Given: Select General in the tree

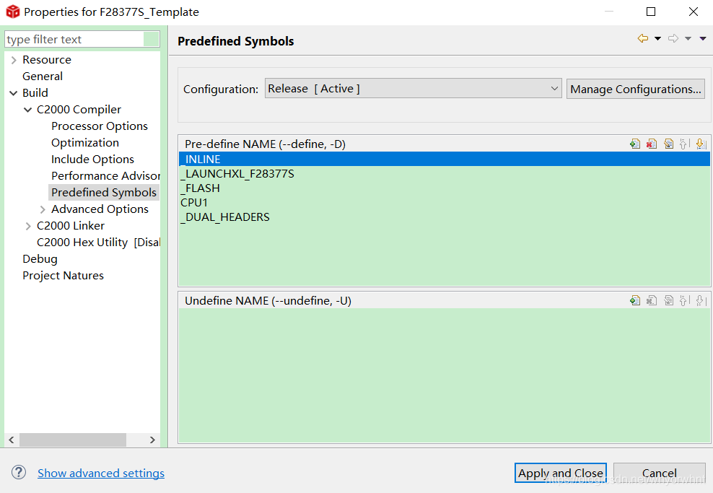Looking at the screenshot, I should click(43, 77).
